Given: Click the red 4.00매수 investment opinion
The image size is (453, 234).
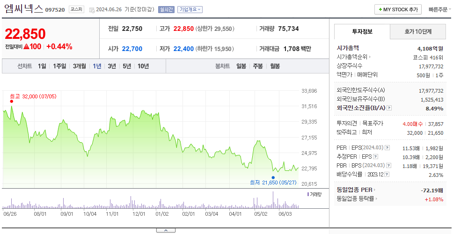Looking at the screenshot, I should (413, 124).
